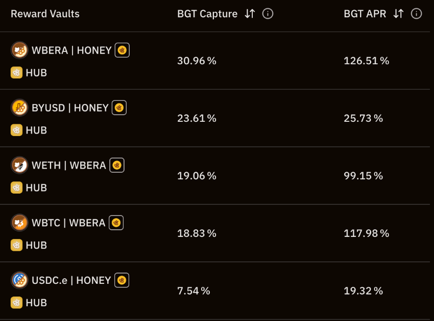Click badge icon next to WBTC | WBERA
The width and height of the screenshot is (434, 321).
116,223
